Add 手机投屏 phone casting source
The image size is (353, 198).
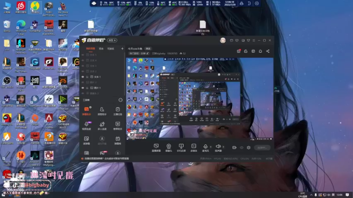pos(181,148)
